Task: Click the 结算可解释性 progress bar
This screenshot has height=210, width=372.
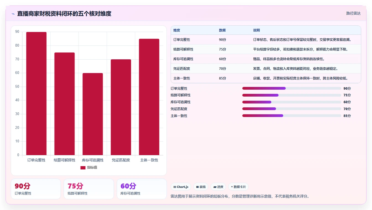Action: pyautogui.click(x=292, y=95)
